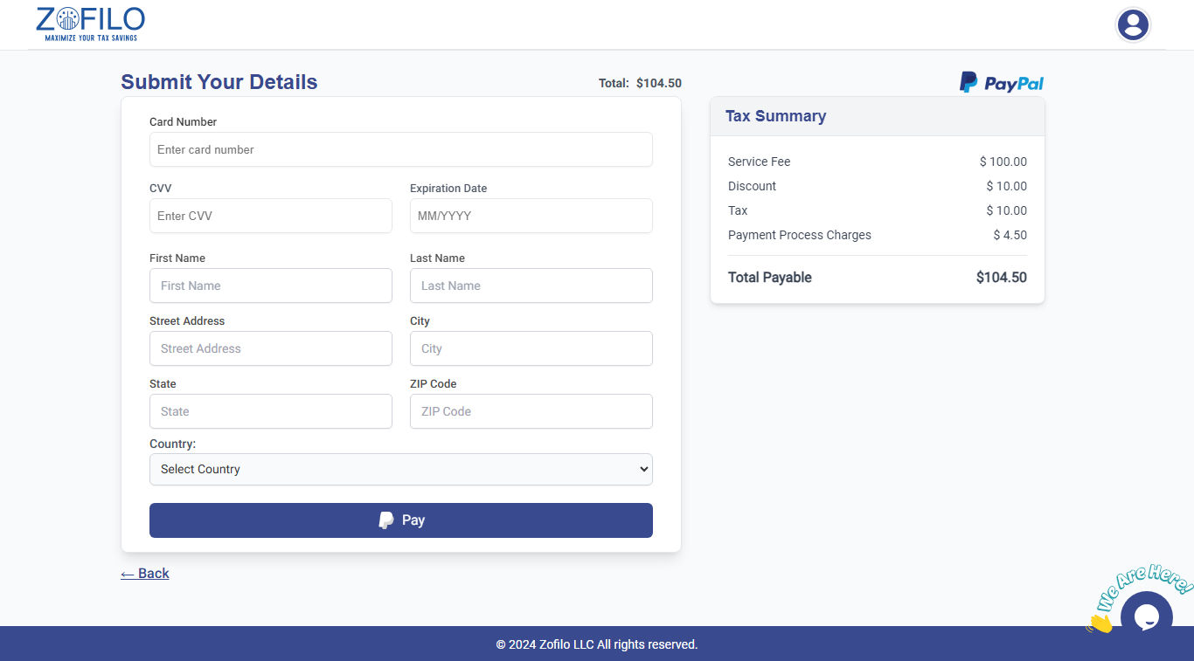Click the Discount row label
The height and width of the screenshot is (661, 1194).
point(752,186)
